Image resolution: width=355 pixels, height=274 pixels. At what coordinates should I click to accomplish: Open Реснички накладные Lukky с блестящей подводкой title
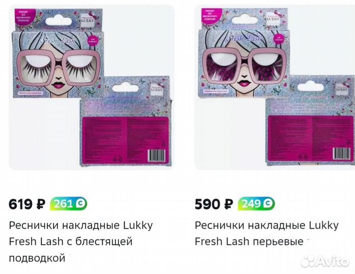point(81,242)
